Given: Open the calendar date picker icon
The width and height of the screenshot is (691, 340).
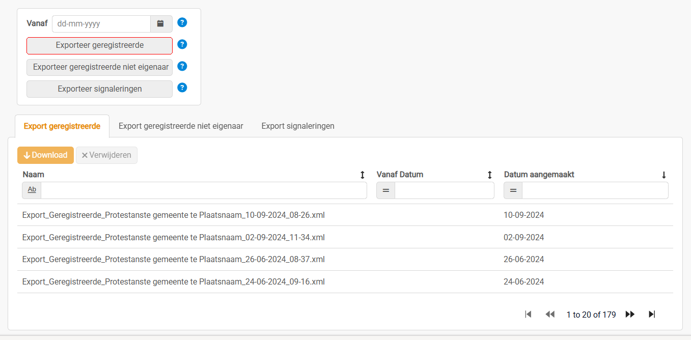Looking at the screenshot, I should (x=161, y=24).
